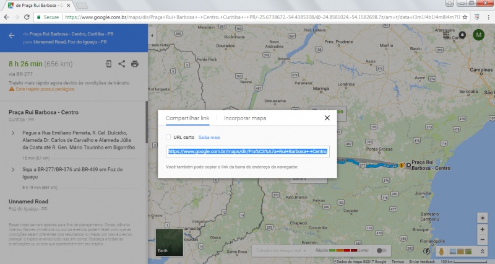Close the Praça Rui Barbosa browser tab
495x264 pixels.
coord(68,6)
